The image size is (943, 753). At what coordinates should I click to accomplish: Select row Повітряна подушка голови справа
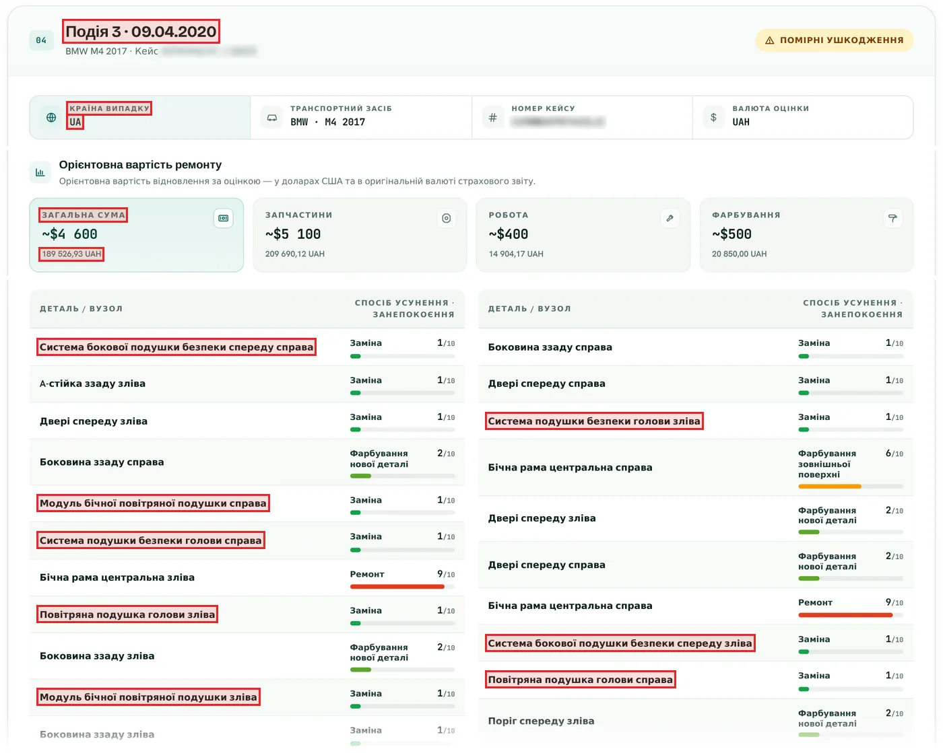[696, 680]
